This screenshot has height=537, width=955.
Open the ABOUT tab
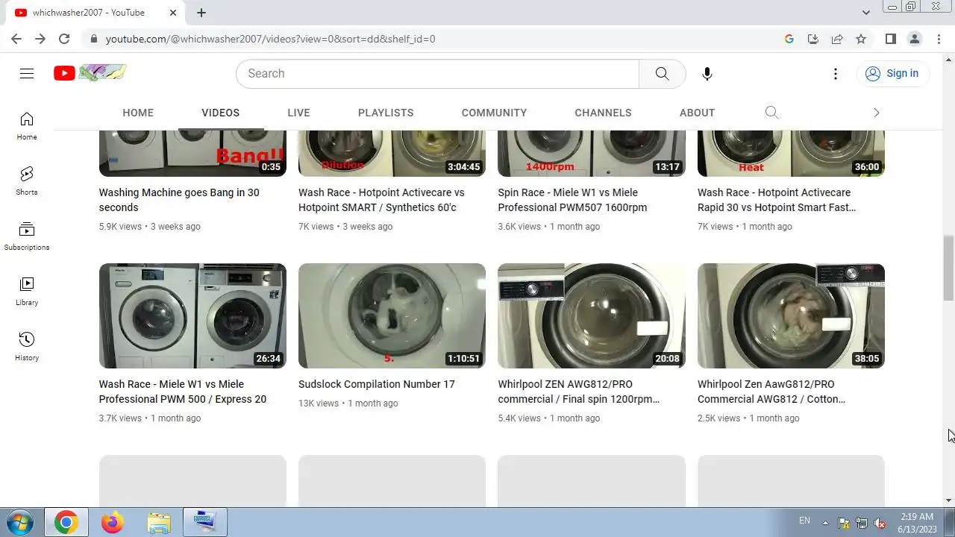coord(697,113)
